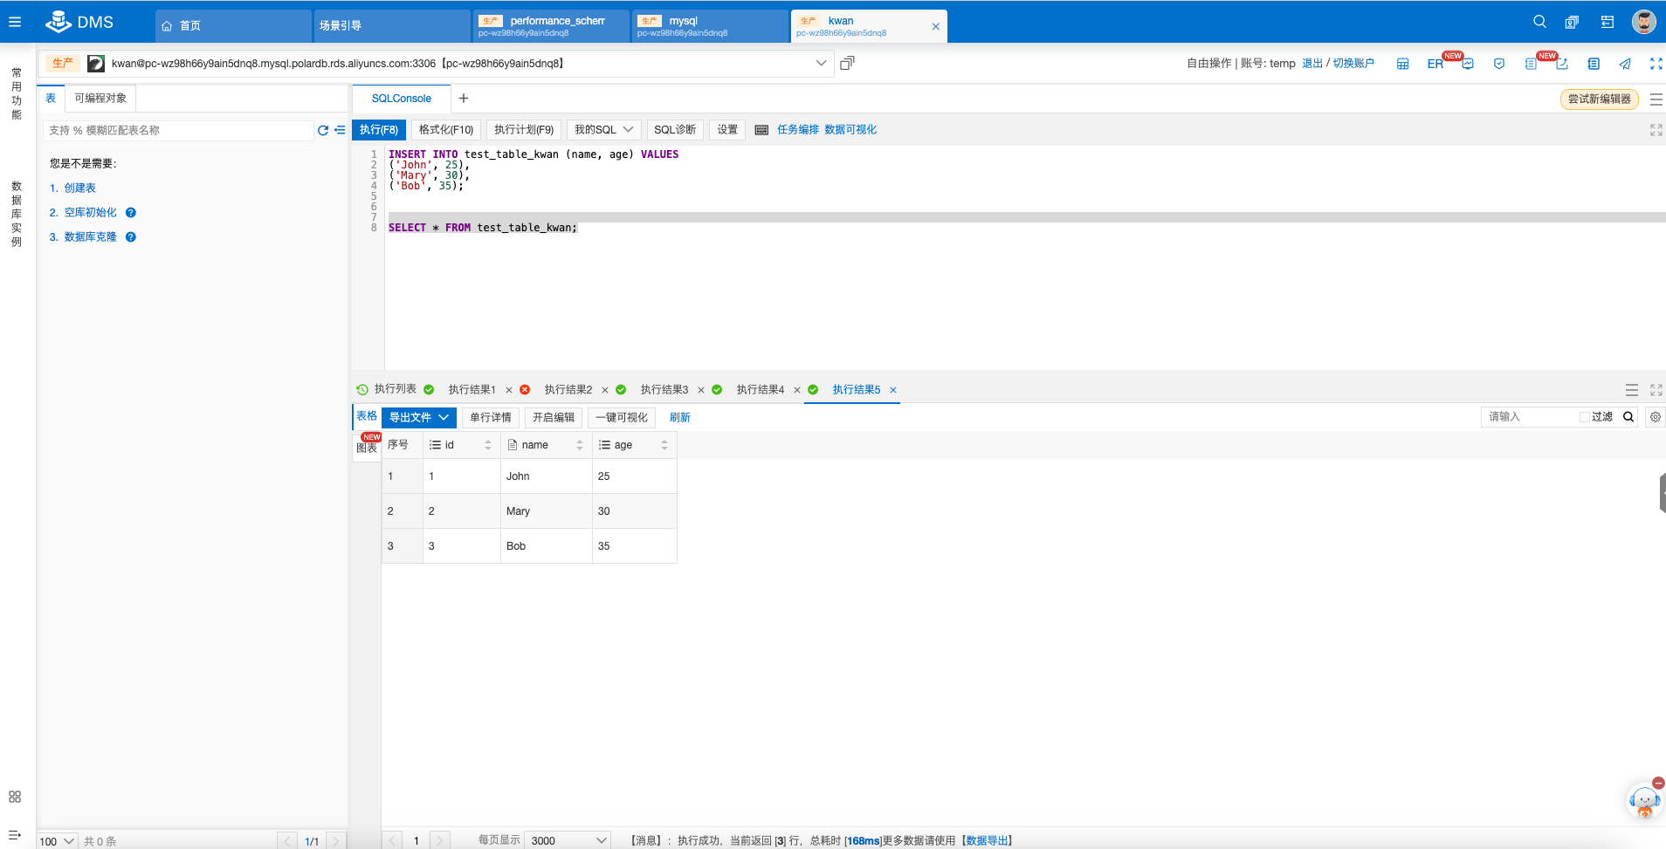1666x849 pixels.
Task: Open the 执行结果1 tab
Action: point(472,390)
